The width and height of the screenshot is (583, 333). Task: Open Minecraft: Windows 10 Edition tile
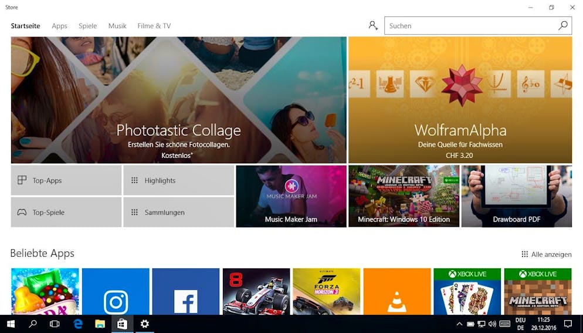tap(404, 196)
